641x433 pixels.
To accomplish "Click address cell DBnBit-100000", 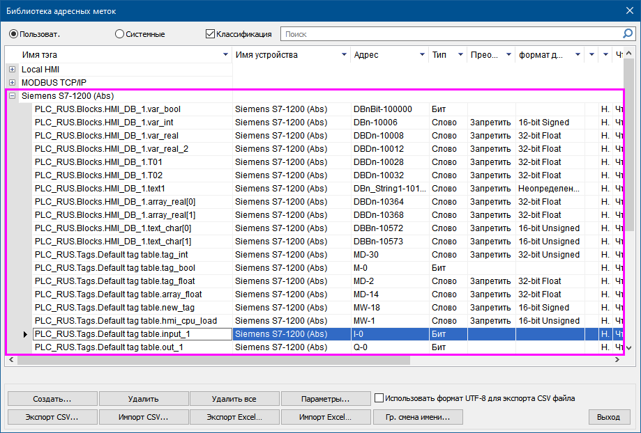I will click(390, 109).
